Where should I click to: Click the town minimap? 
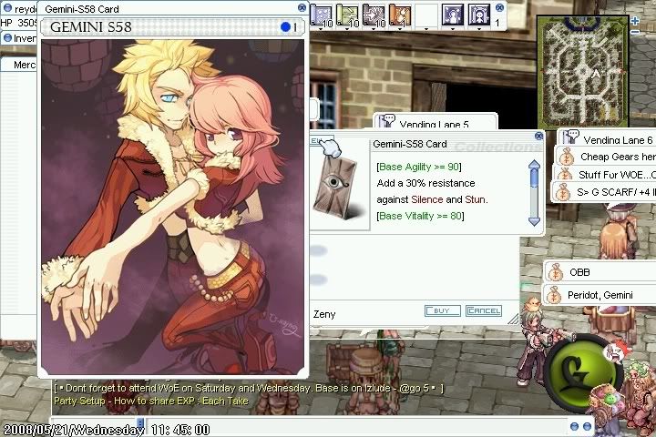tap(583, 72)
